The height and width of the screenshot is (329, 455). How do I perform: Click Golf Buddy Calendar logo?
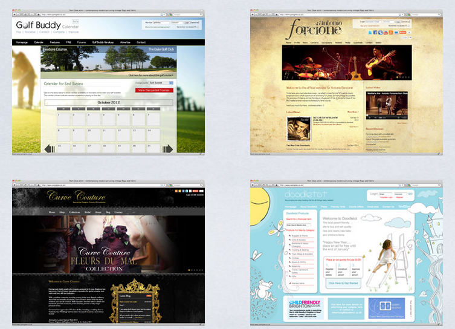click(48, 25)
